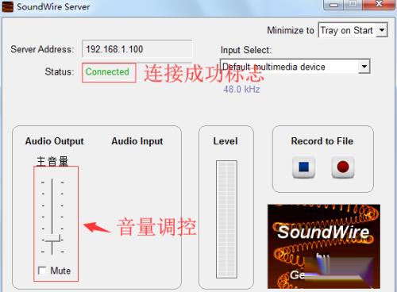Image resolution: width=397 pixels, height=292 pixels.
Task: Click the audio Level meter bar
Action: tap(226, 219)
